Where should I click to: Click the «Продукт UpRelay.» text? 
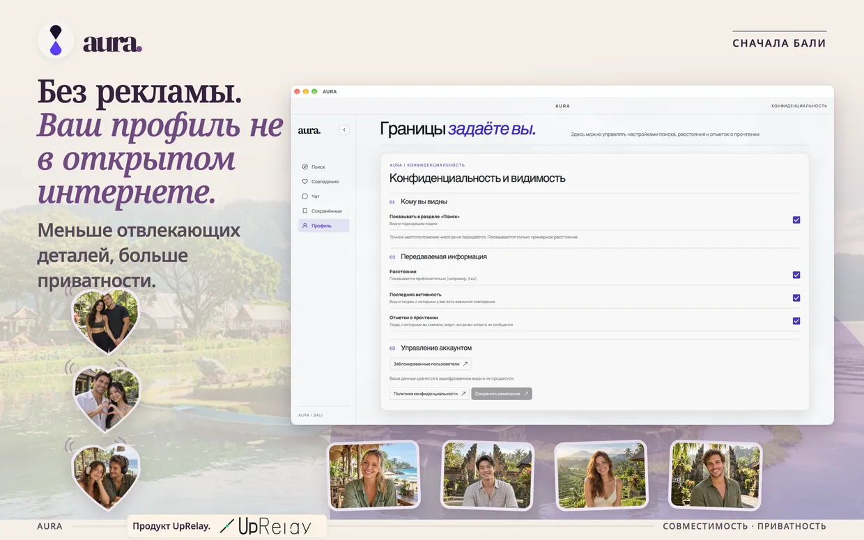click(x=171, y=526)
